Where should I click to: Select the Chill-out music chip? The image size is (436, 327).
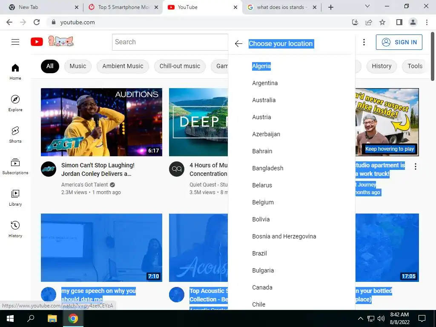180,66
